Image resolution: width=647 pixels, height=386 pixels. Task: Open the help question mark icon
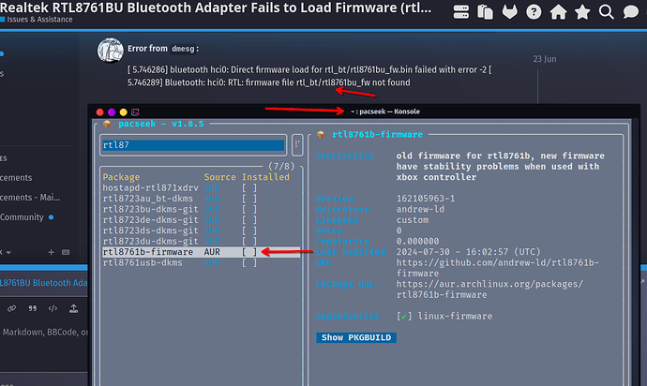(534, 12)
